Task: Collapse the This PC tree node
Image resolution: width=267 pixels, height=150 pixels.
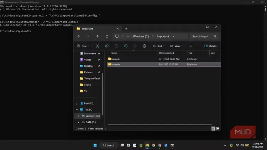Action: pyautogui.click(x=77, y=110)
